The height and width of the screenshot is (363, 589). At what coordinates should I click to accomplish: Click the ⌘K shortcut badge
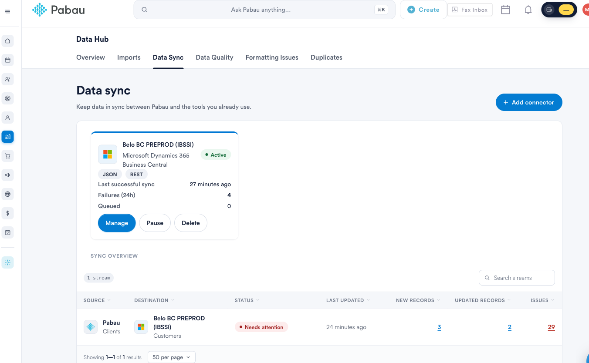coord(381,10)
